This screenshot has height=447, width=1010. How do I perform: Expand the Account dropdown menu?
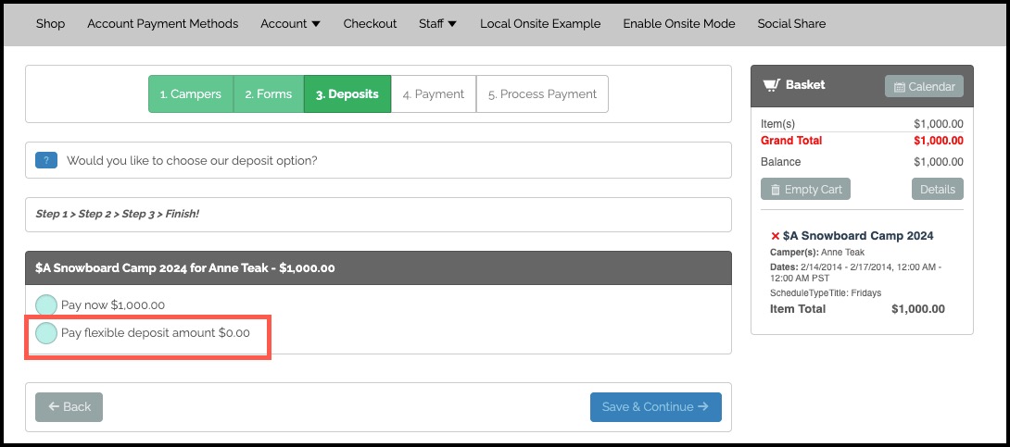291,24
